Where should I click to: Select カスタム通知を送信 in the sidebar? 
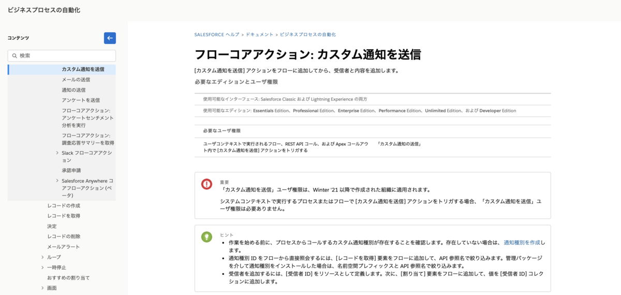point(83,69)
